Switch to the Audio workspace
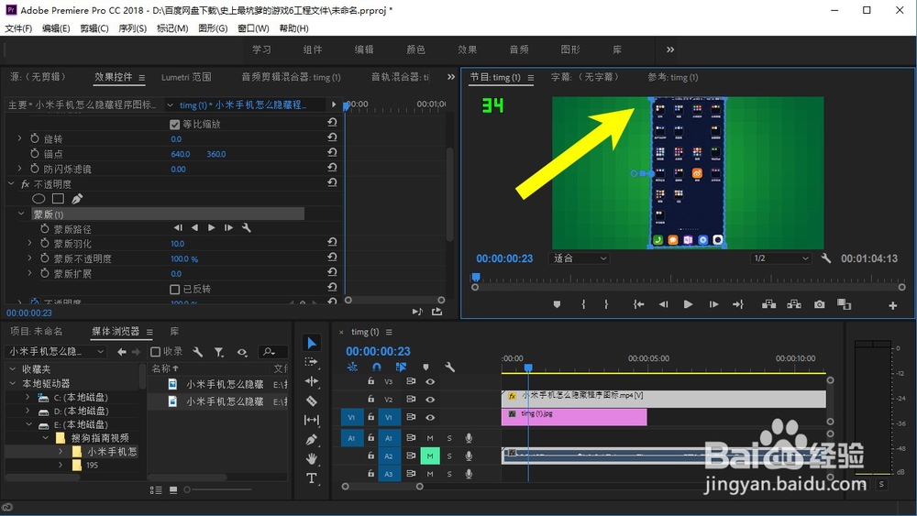917x516 pixels. [x=519, y=49]
